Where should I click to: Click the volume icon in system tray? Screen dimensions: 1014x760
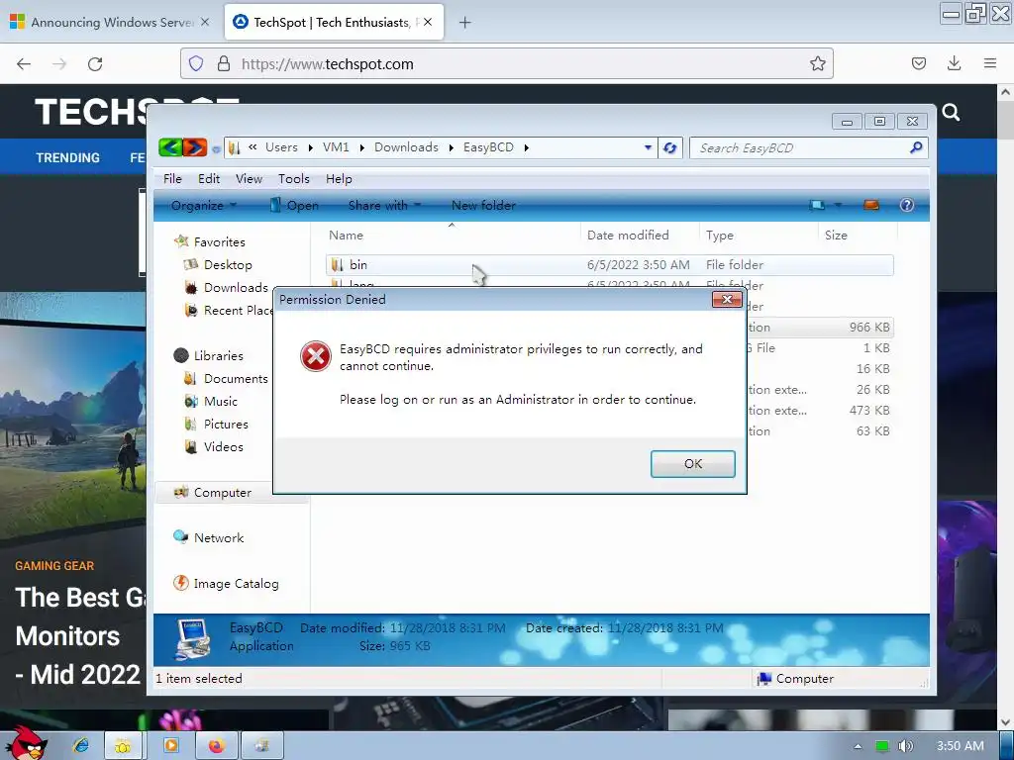tap(905, 746)
